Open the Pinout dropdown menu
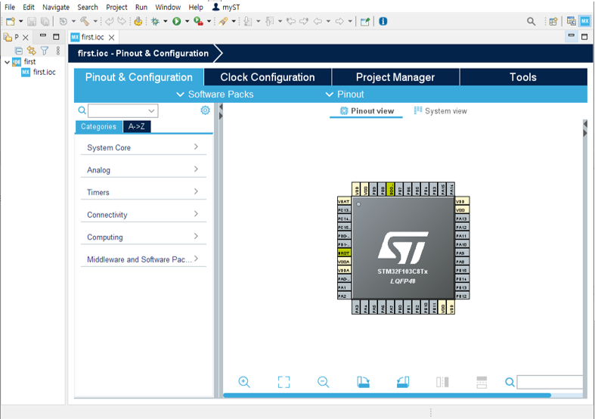Viewport: 595px width, 419px height. point(345,94)
